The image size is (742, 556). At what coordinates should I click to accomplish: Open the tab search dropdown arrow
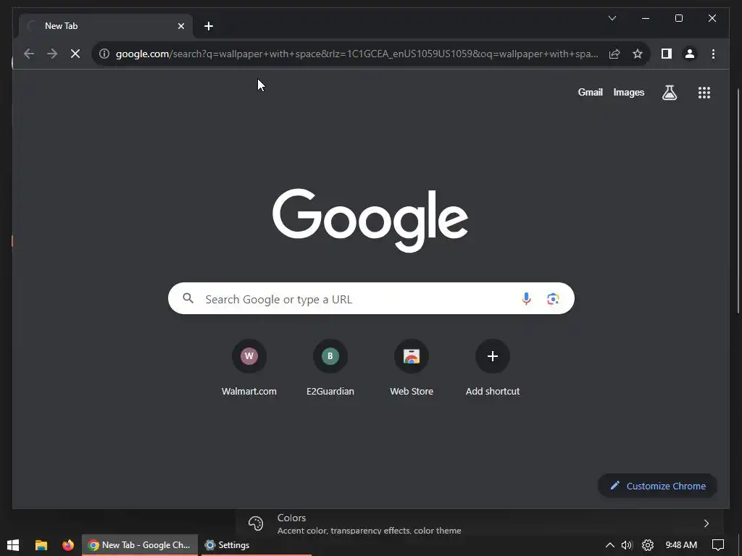click(x=612, y=18)
